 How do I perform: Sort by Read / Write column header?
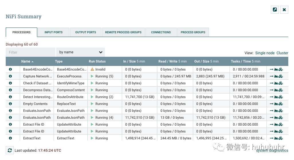[x=173, y=61]
